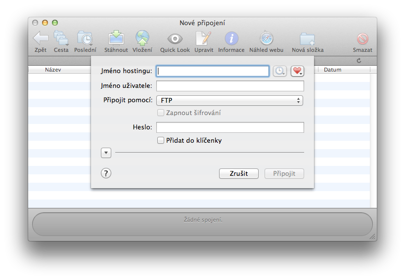The width and height of the screenshot is (405, 280).
Task: Enable Přidat do klíčenky checkbox
Action: pos(160,141)
